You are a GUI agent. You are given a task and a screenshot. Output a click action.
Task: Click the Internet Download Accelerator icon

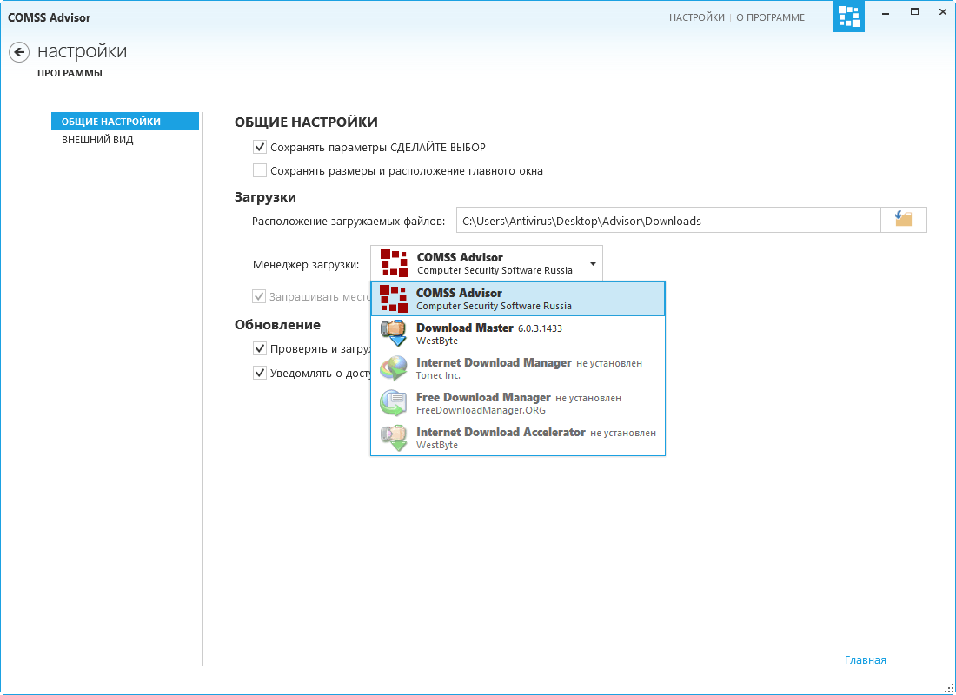click(x=393, y=438)
